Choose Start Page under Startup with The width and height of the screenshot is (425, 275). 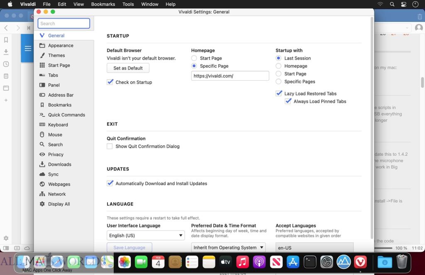tap(278, 74)
